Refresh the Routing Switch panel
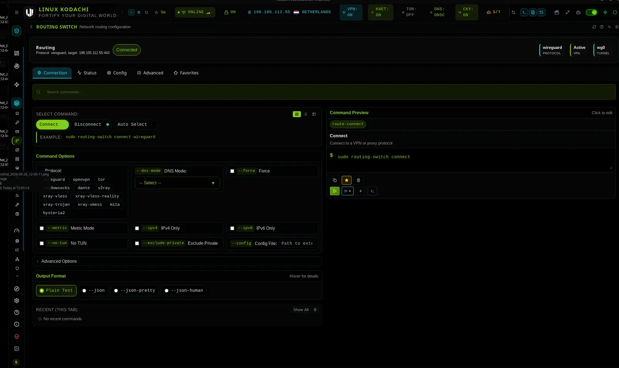Viewport: 619px width, 368px height. pyautogui.click(x=594, y=27)
